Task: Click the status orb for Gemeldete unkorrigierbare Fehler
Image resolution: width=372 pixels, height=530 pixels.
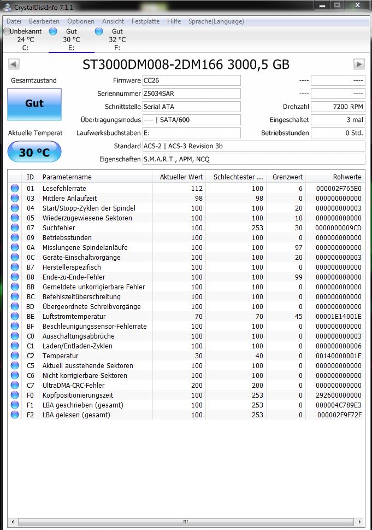Action: (x=15, y=287)
